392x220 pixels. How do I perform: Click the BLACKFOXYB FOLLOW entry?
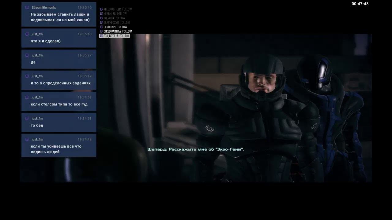tap(115, 22)
